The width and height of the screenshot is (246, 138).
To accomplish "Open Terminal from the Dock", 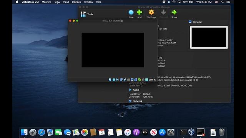I will pos(183,132).
